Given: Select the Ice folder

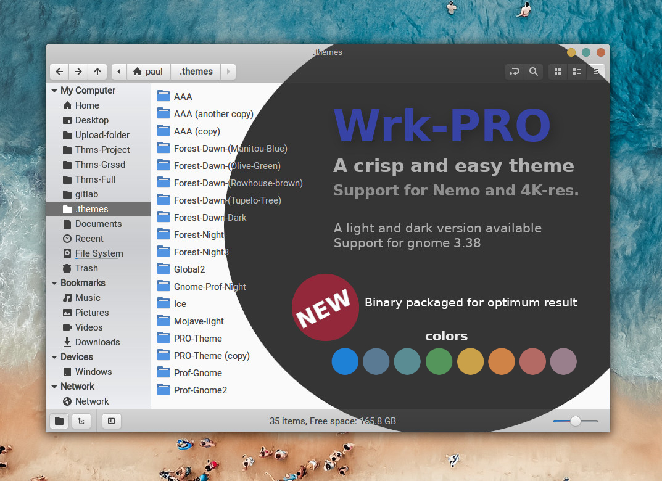Looking at the screenshot, I should (x=172, y=304).
